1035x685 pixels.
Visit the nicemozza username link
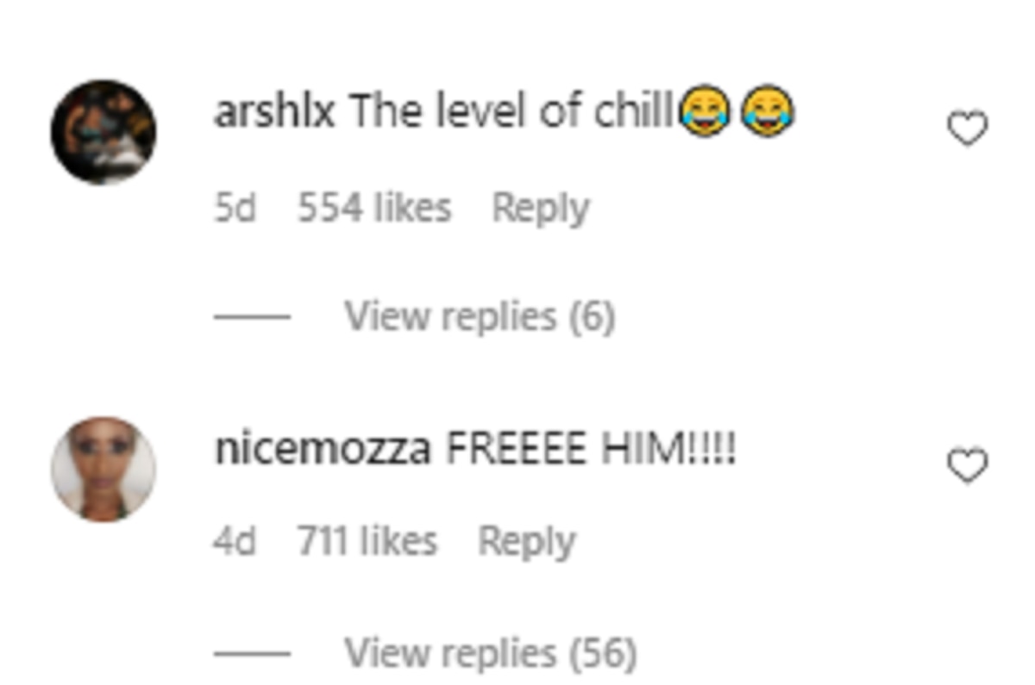pos(323,450)
